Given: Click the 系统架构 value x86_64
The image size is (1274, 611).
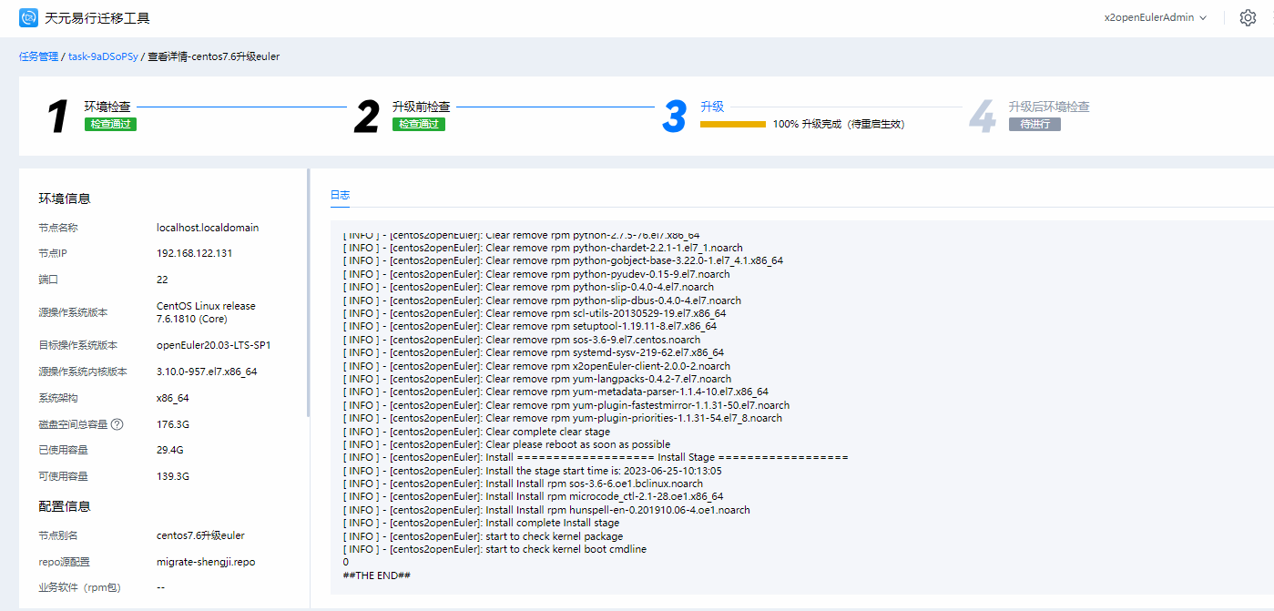Looking at the screenshot, I should (x=173, y=399).
